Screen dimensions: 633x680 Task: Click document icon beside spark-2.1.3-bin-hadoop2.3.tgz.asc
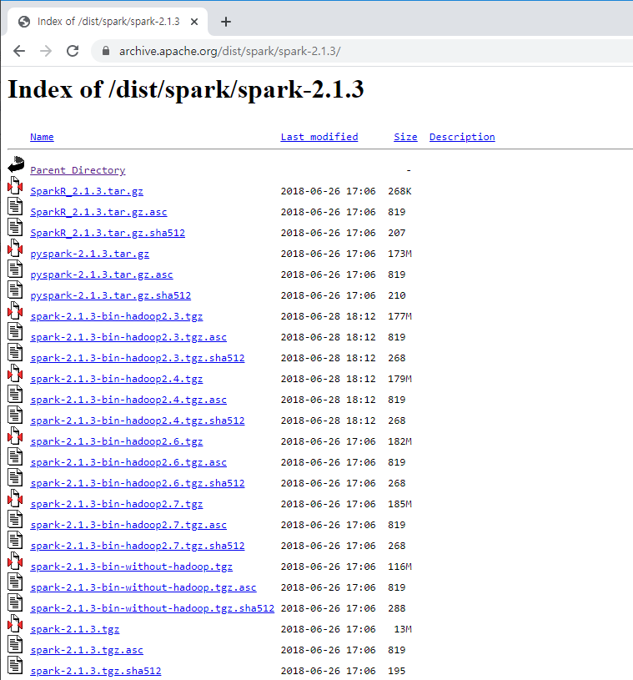(x=15, y=331)
